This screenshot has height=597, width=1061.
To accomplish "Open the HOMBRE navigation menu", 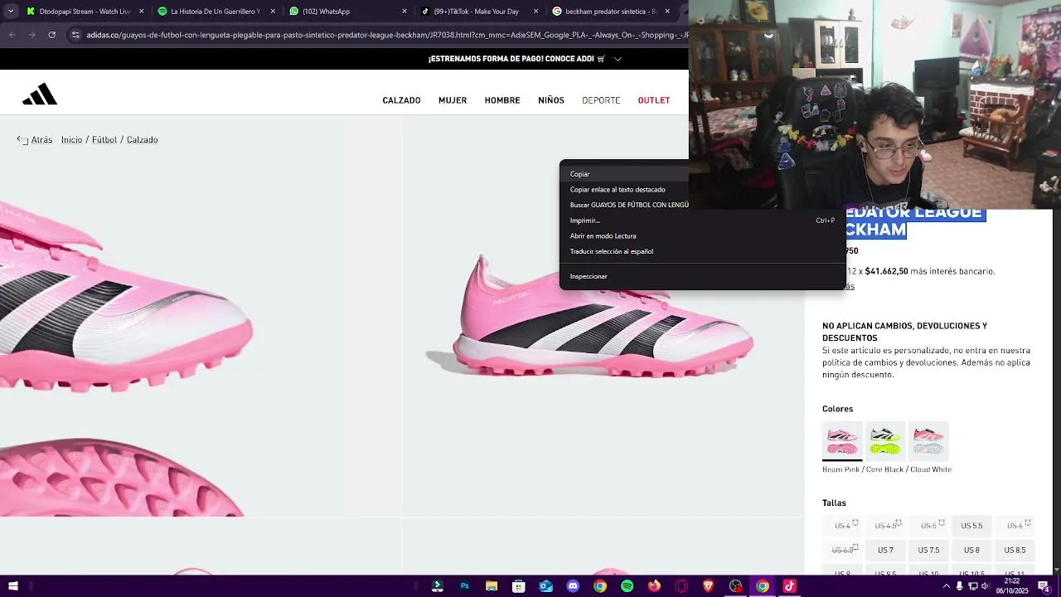I will pos(502,100).
